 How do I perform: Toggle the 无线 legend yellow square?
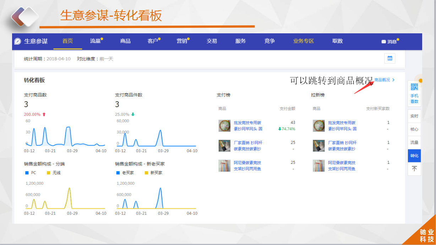(48, 173)
